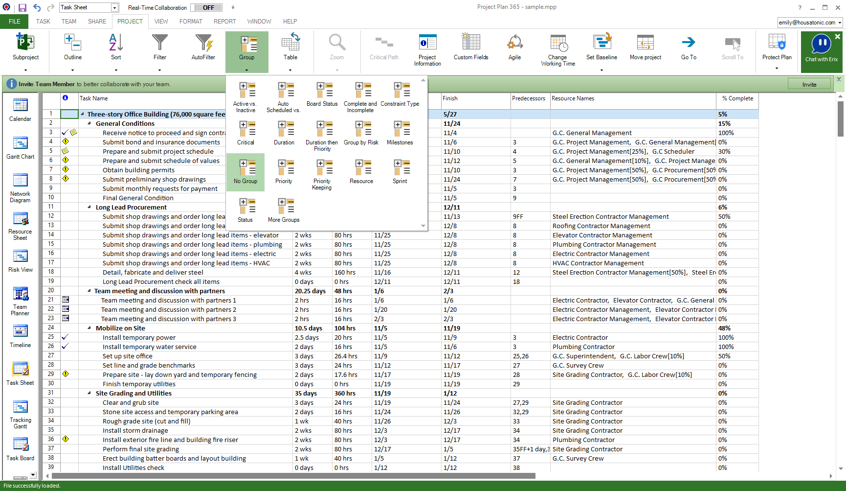Open Custom Fields from the ribbon
The width and height of the screenshot is (846, 491).
pyautogui.click(x=470, y=47)
